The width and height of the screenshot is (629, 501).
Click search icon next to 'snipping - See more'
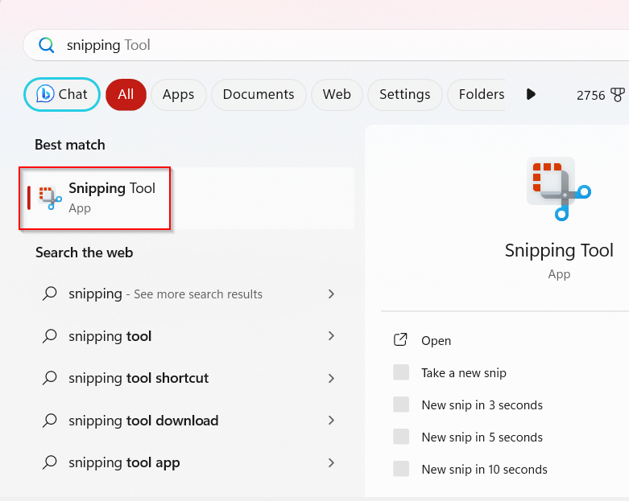(x=50, y=294)
